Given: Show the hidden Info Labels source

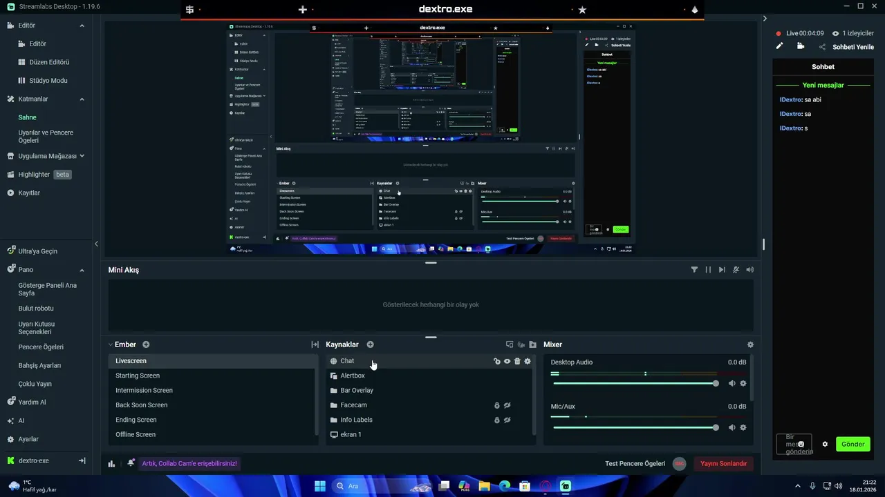Looking at the screenshot, I should (507, 420).
